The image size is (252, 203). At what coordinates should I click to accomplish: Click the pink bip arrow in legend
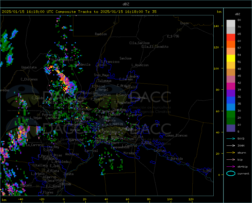(x=231, y=160)
